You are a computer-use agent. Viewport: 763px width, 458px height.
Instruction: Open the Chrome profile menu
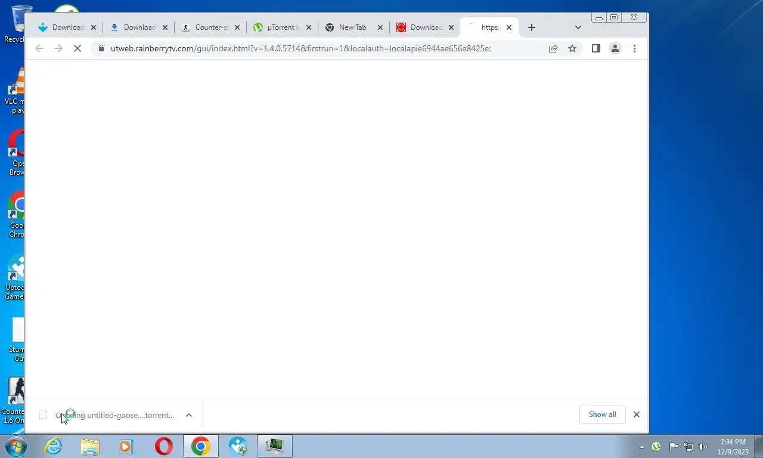tap(615, 48)
